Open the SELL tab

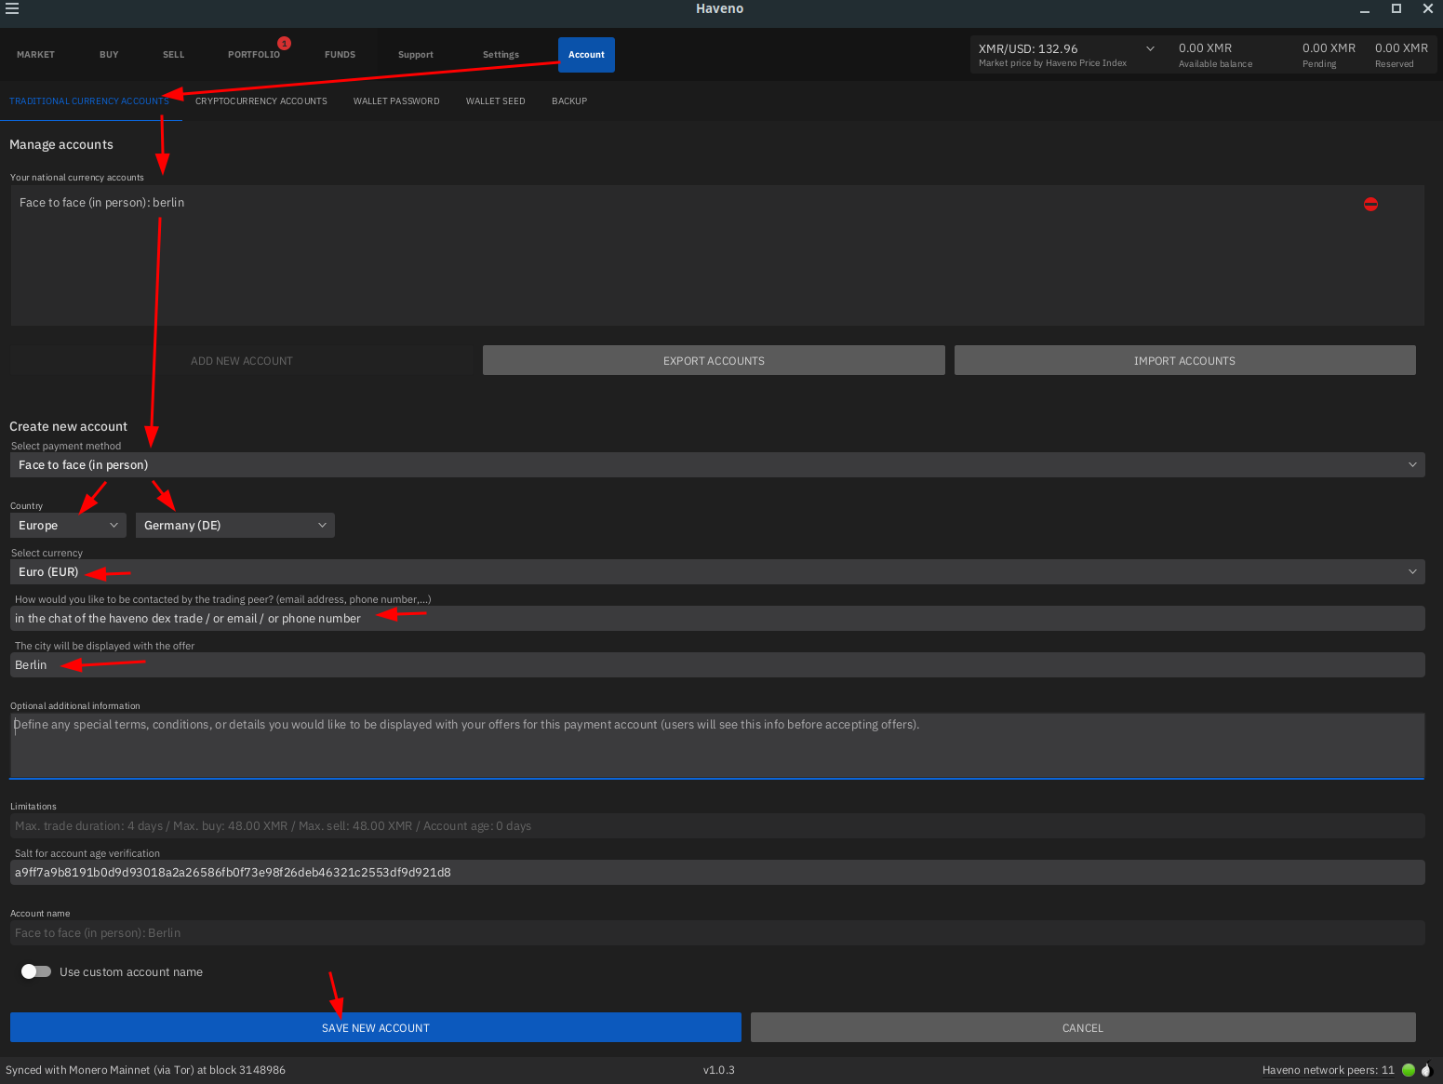174,55
